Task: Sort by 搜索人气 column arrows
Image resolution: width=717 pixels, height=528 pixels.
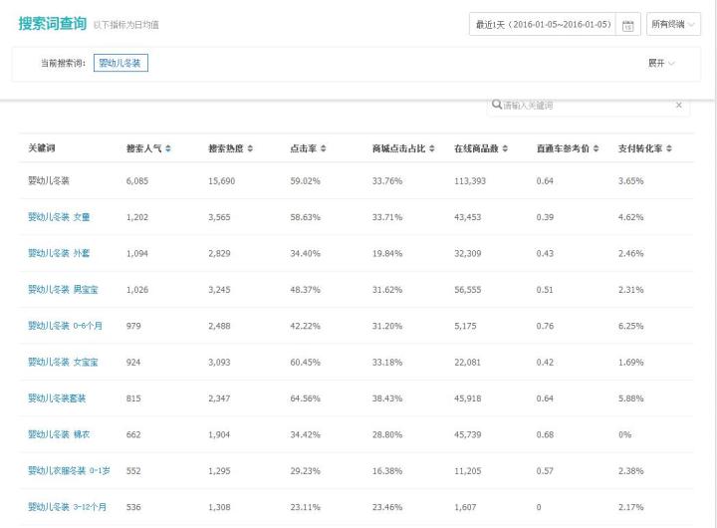Action: pyautogui.click(x=168, y=148)
